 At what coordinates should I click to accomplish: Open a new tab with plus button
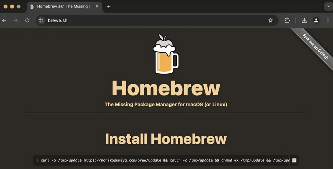(x=109, y=6)
